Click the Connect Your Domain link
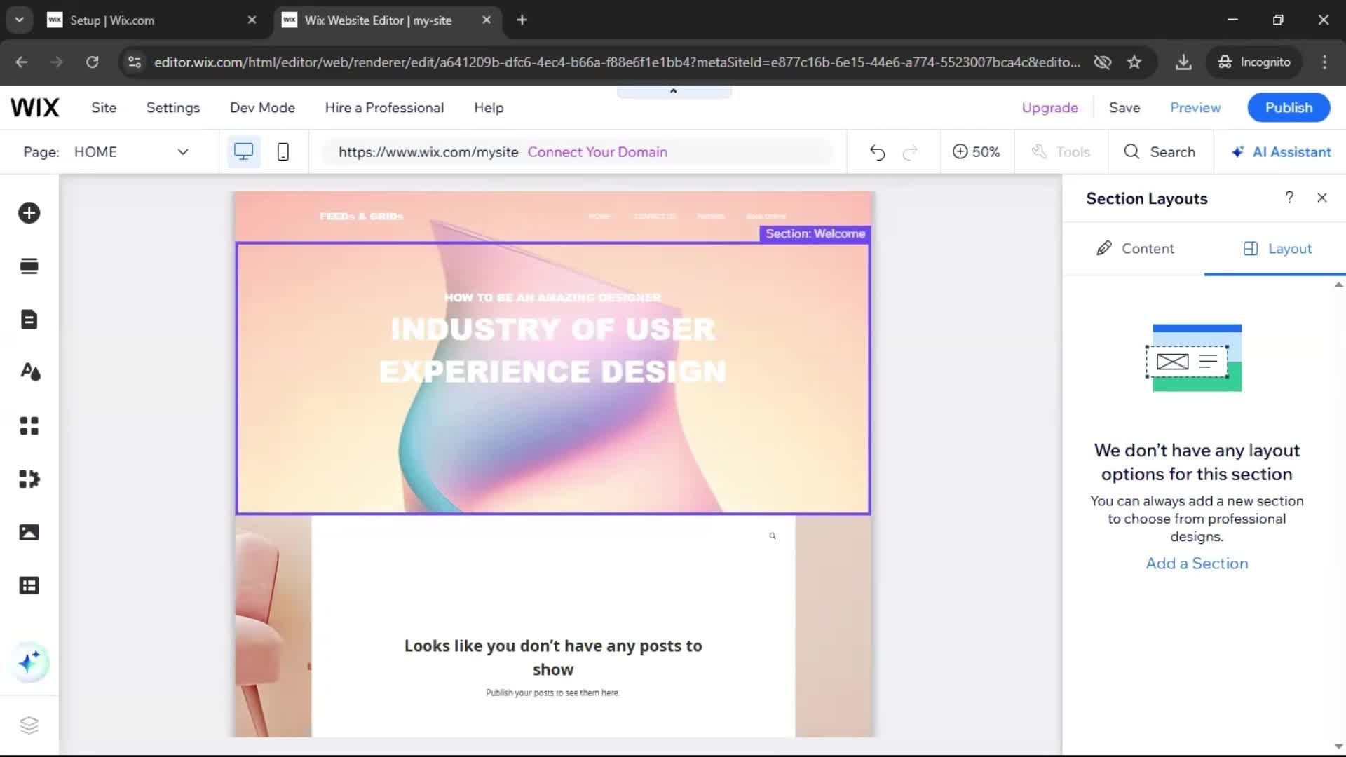The height and width of the screenshot is (757, 1346). 597,152
